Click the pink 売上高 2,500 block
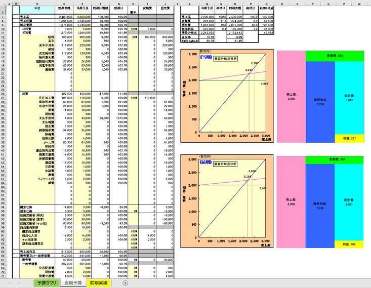371x288 pixels. pyautogui.click(x=291, y=97)
